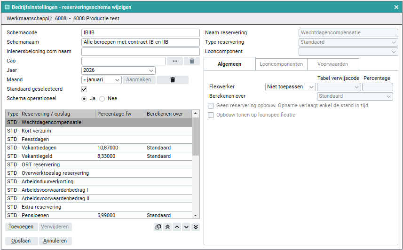Click the Cao browse ellipsis button

click(x=175, y=61)
